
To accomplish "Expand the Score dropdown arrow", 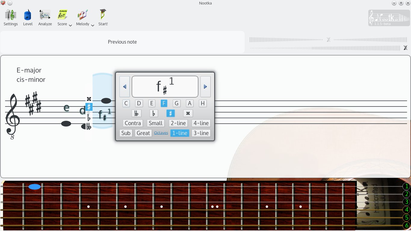I will click(x=70, y=26).
